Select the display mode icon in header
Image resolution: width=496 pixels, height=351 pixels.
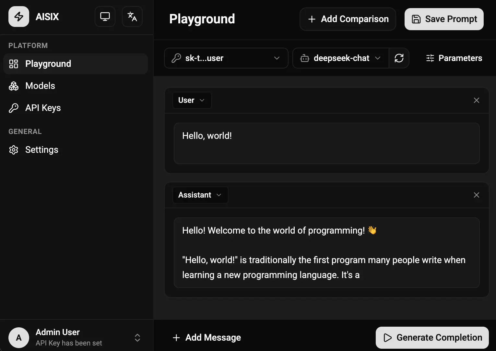[x=105, y=16]
